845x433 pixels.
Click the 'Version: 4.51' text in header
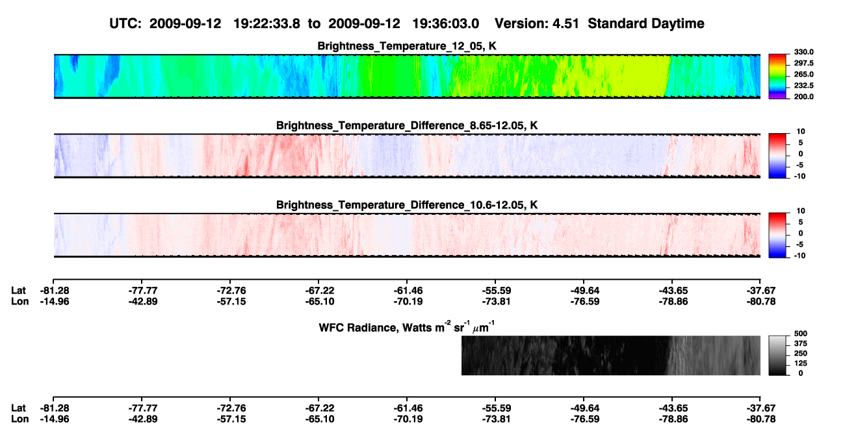[536, 24]
